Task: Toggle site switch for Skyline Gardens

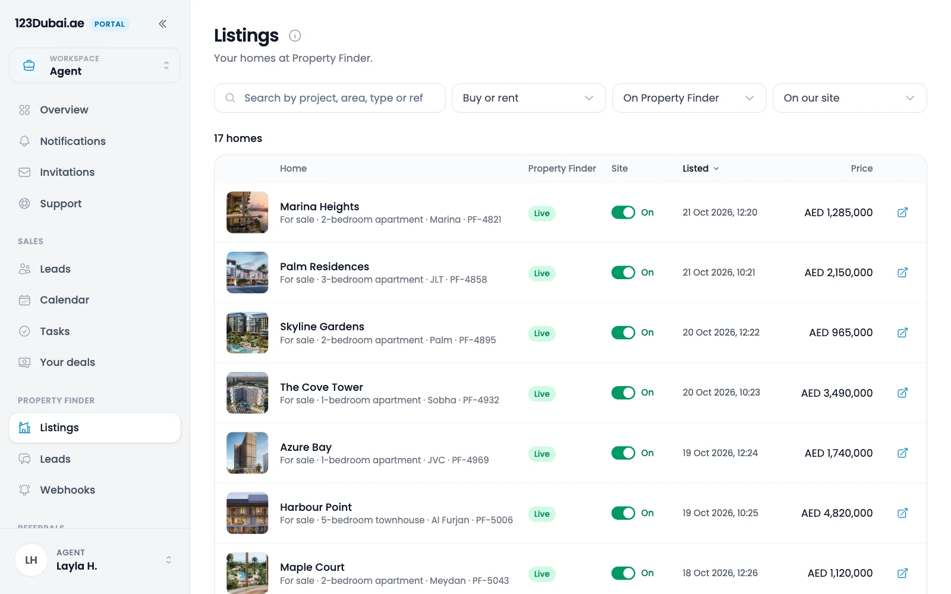Action: [x=623, y=333]
